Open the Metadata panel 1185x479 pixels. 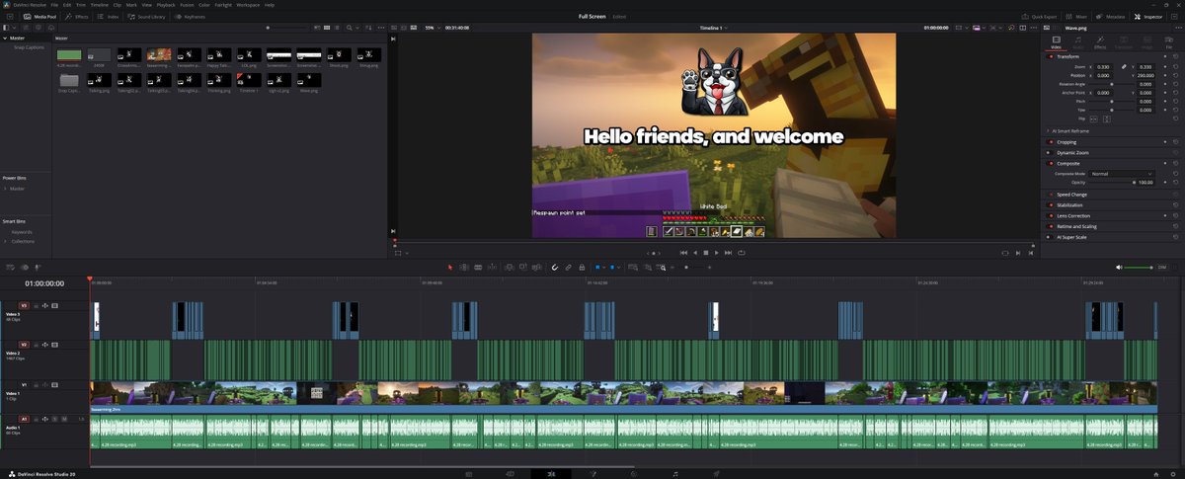pyautogui.click(x=1111, y=17)
